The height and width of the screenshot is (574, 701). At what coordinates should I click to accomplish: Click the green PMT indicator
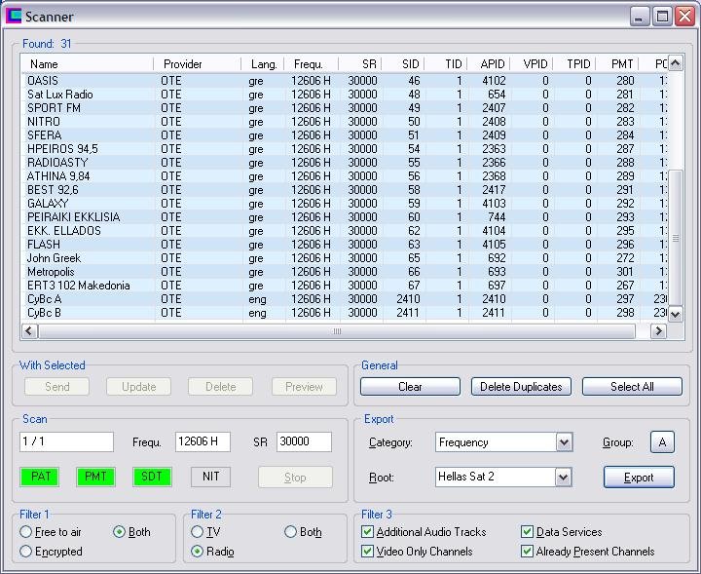click(x=95, y=477)
